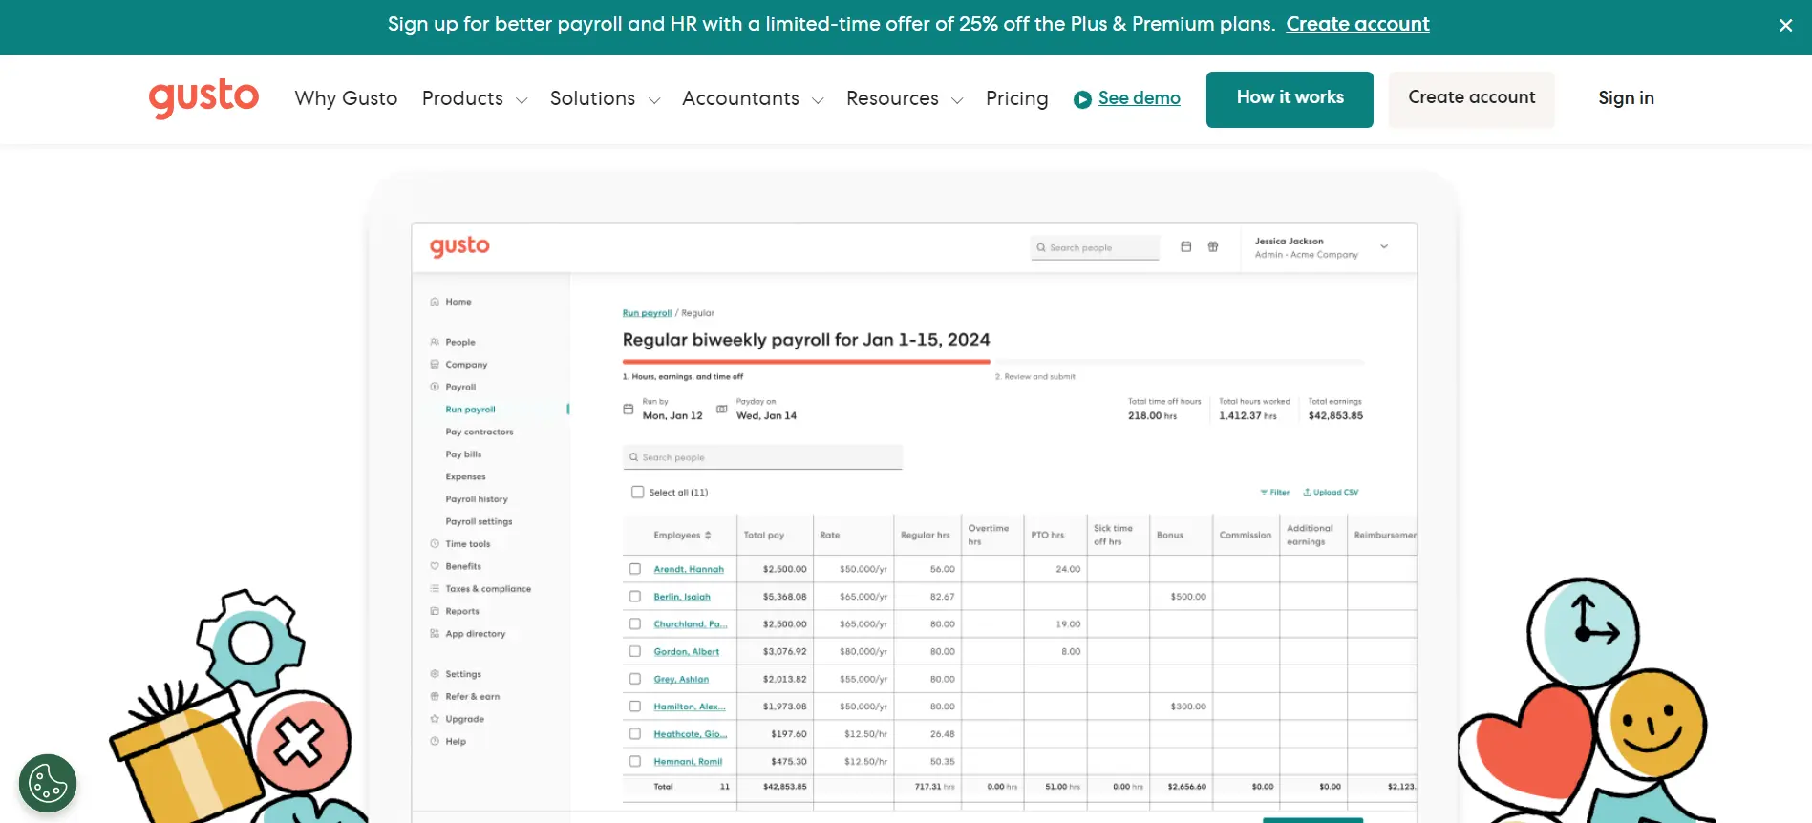Click the calendar icon in the dashboard header
The height and width of the screenshot is (823, 1812).
tap(1186, 246)
